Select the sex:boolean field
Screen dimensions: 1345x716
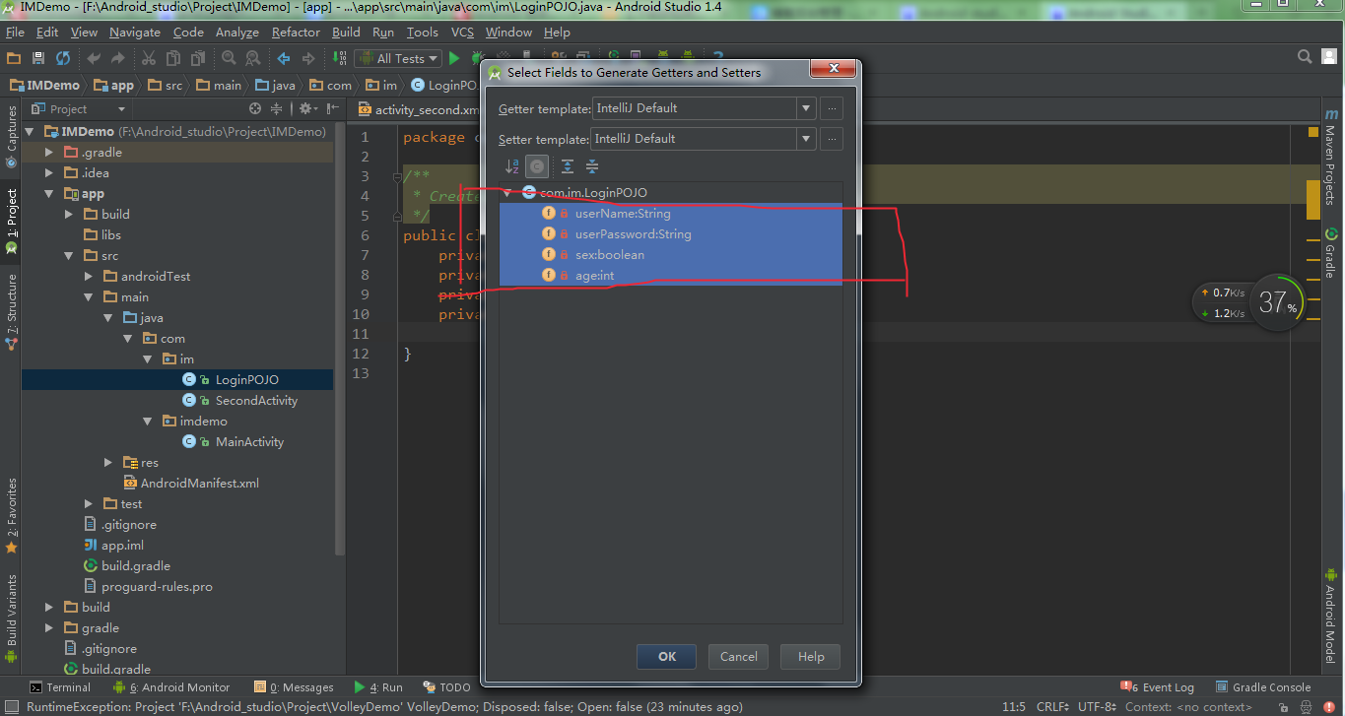tap(671, 255)
